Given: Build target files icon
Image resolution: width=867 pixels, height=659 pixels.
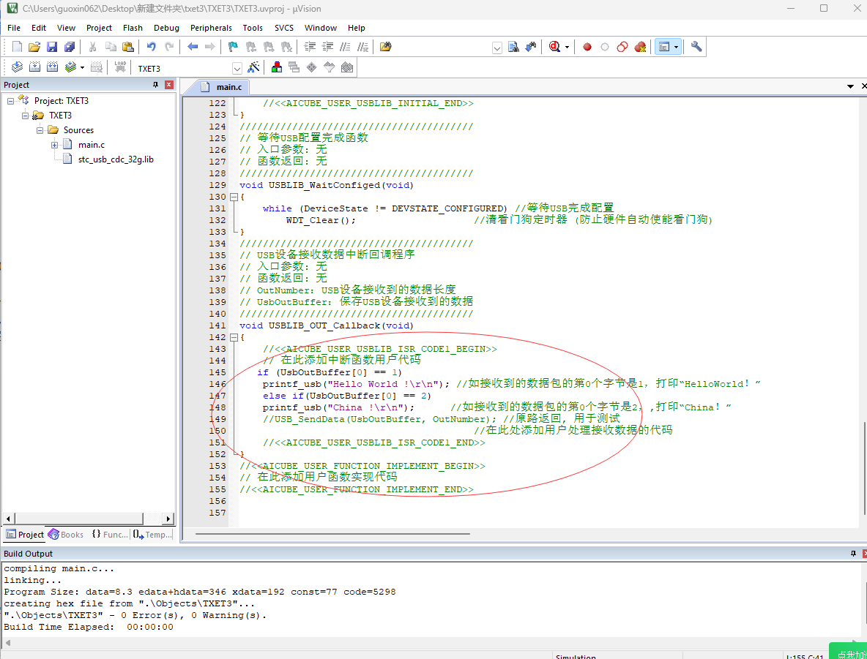Looking at the screenshot, I should (x=34, y=67).
